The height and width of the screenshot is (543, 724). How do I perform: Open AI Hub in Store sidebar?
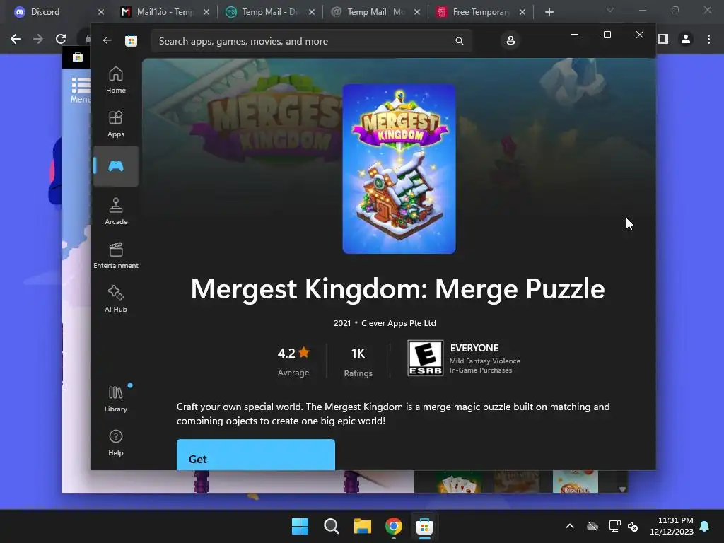115,299
